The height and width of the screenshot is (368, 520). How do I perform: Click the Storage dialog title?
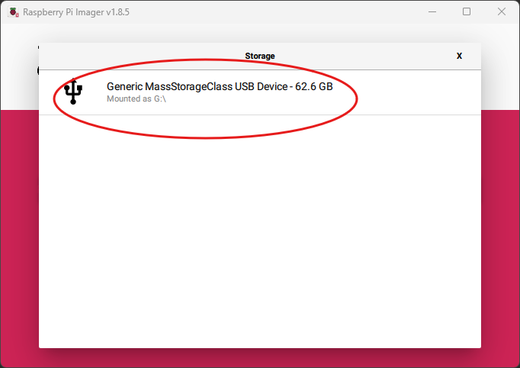259,56
